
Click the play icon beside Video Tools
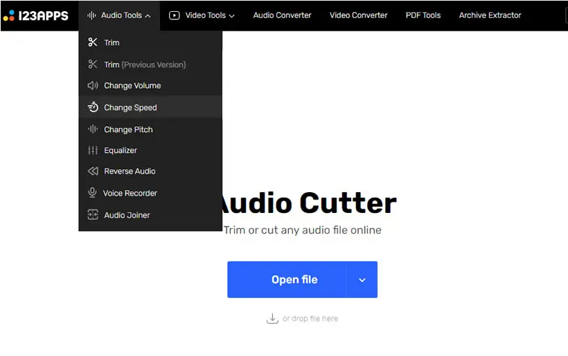click(175, 15)
